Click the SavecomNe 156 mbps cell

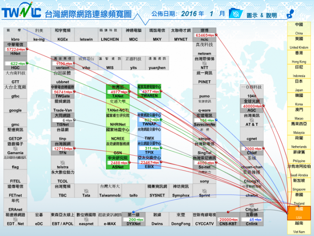click(204, 120)
